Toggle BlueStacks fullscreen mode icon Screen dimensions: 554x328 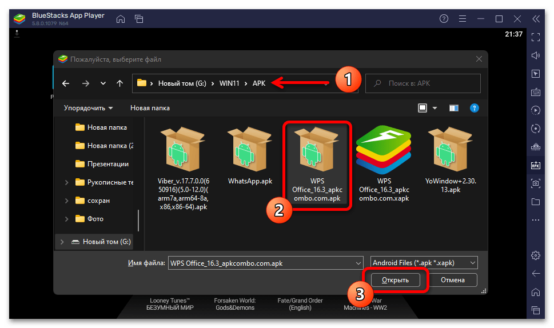(x=536, y=37)
